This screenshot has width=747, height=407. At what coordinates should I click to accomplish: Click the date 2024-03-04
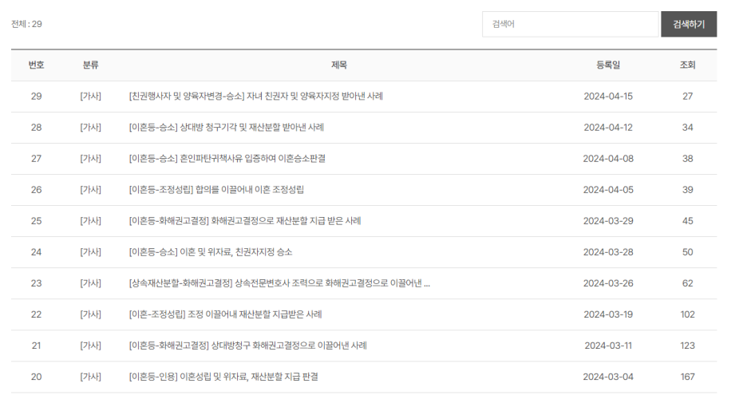point(608,377)
